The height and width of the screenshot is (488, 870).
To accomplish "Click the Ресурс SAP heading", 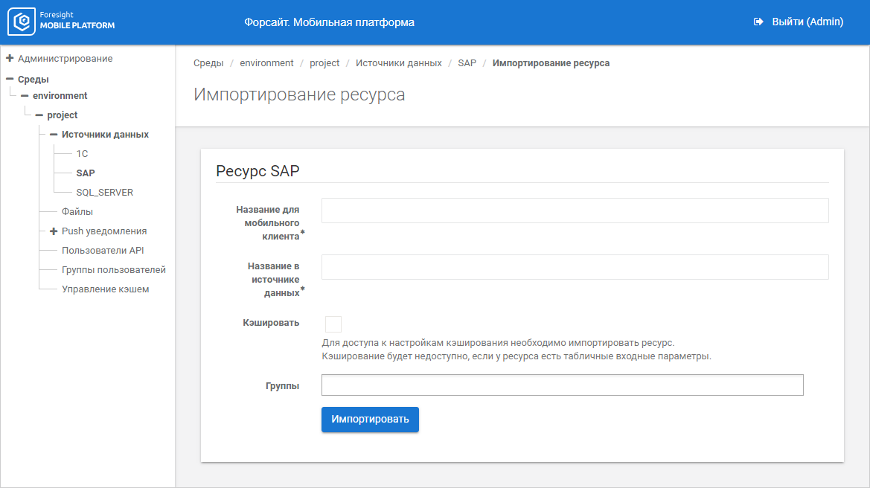I will point(258,171).
